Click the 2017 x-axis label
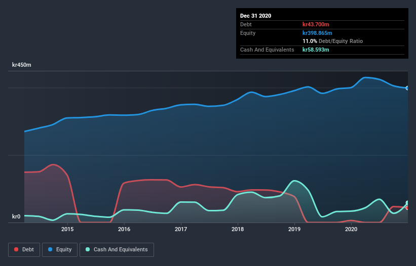 (181, 229)
